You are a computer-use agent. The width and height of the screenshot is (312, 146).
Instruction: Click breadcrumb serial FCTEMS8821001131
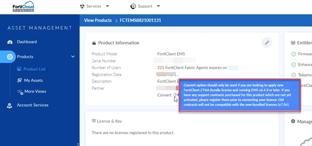[141, 20]
